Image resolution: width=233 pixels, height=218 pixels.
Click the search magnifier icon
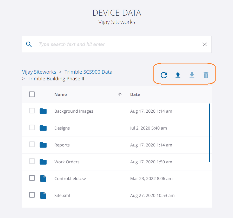(29, 44)
